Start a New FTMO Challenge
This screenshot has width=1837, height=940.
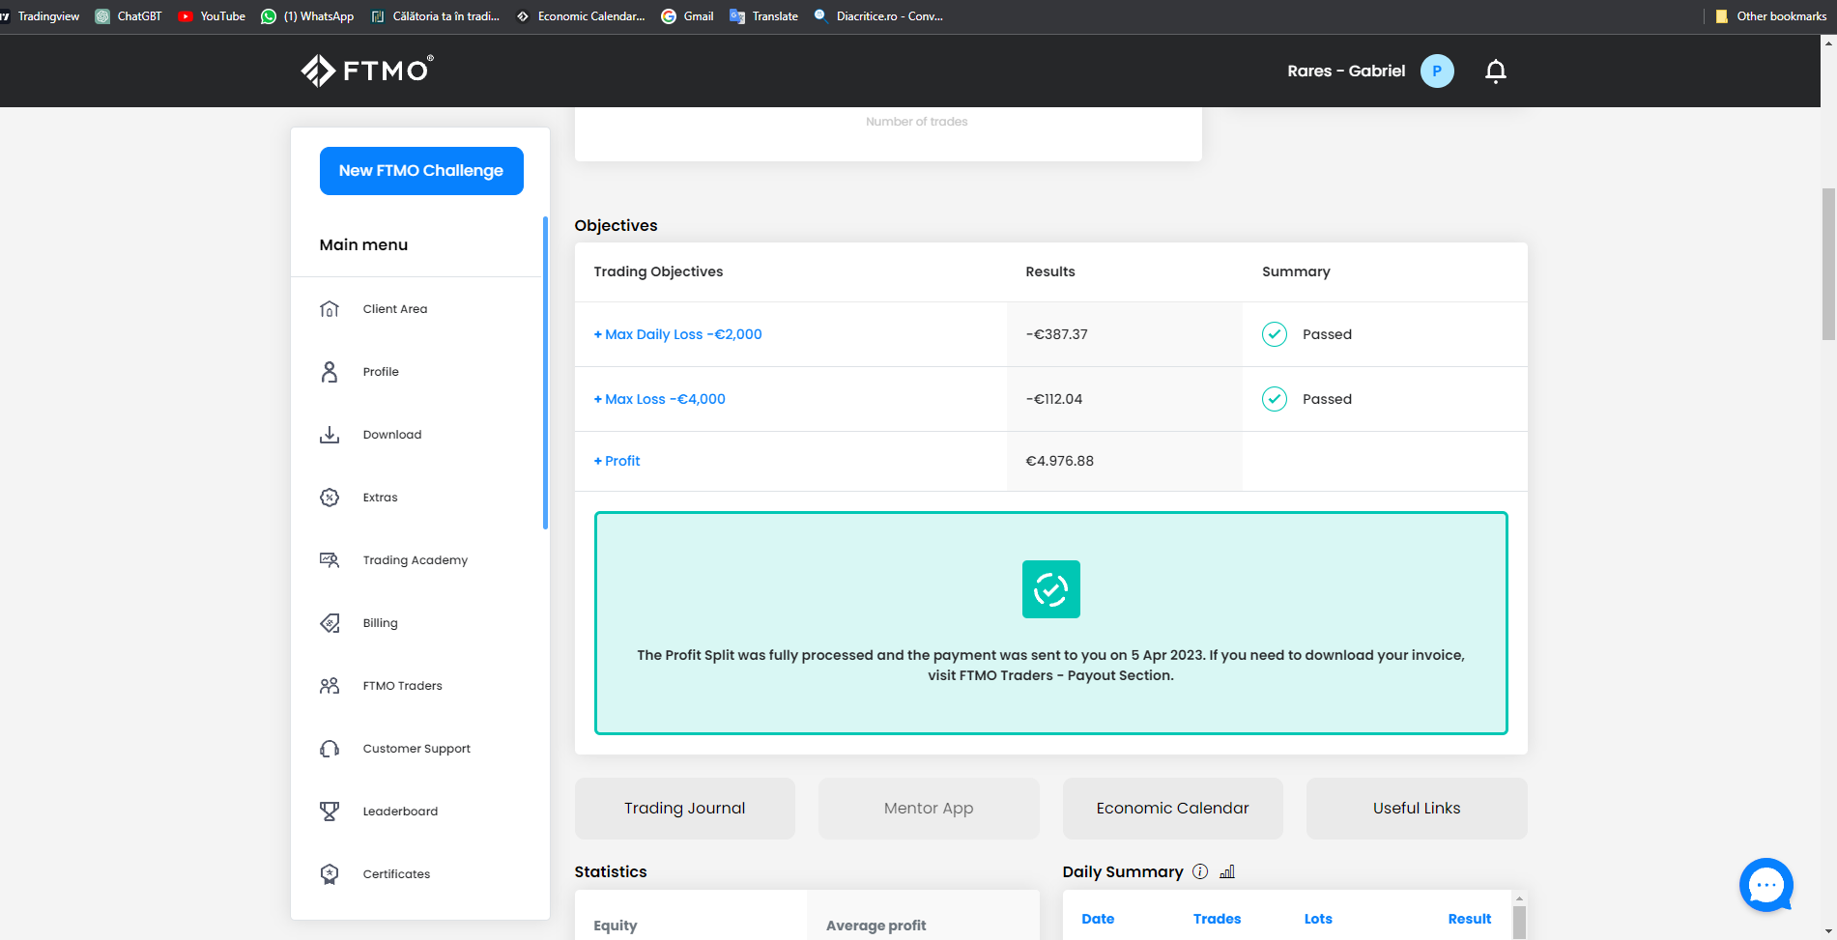pos(421,171)
